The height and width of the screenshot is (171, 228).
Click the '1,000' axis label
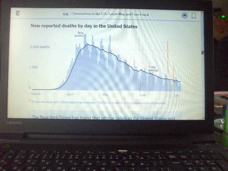point(34,67)
